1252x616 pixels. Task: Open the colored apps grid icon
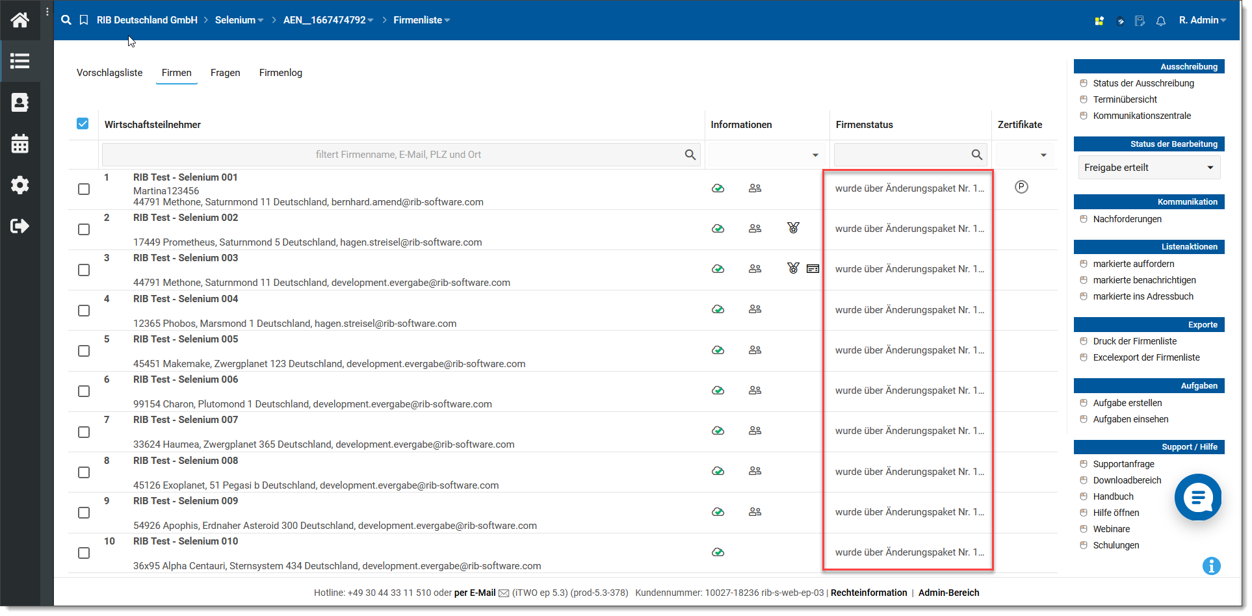point(1099,21)
